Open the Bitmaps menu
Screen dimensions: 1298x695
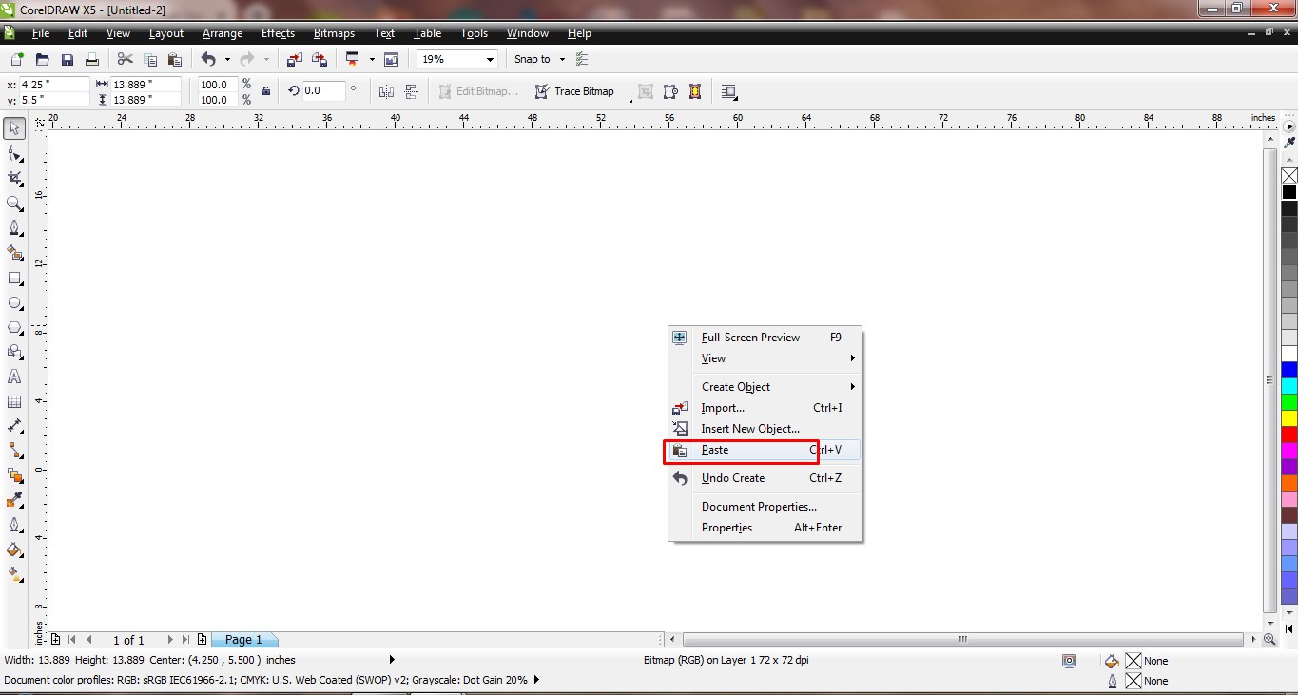click(x=334, y=33)
